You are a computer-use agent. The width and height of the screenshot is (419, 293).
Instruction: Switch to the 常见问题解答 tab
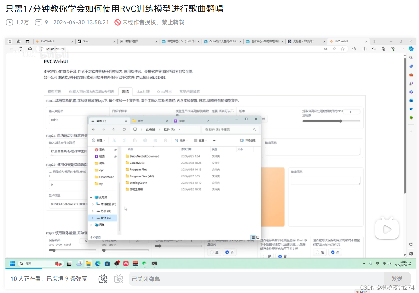point(189,92)
